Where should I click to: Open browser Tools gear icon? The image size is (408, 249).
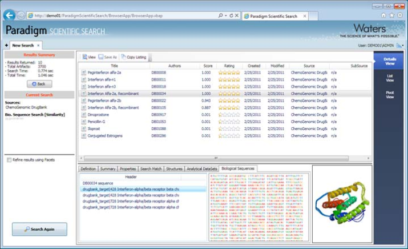click(400, 15)
